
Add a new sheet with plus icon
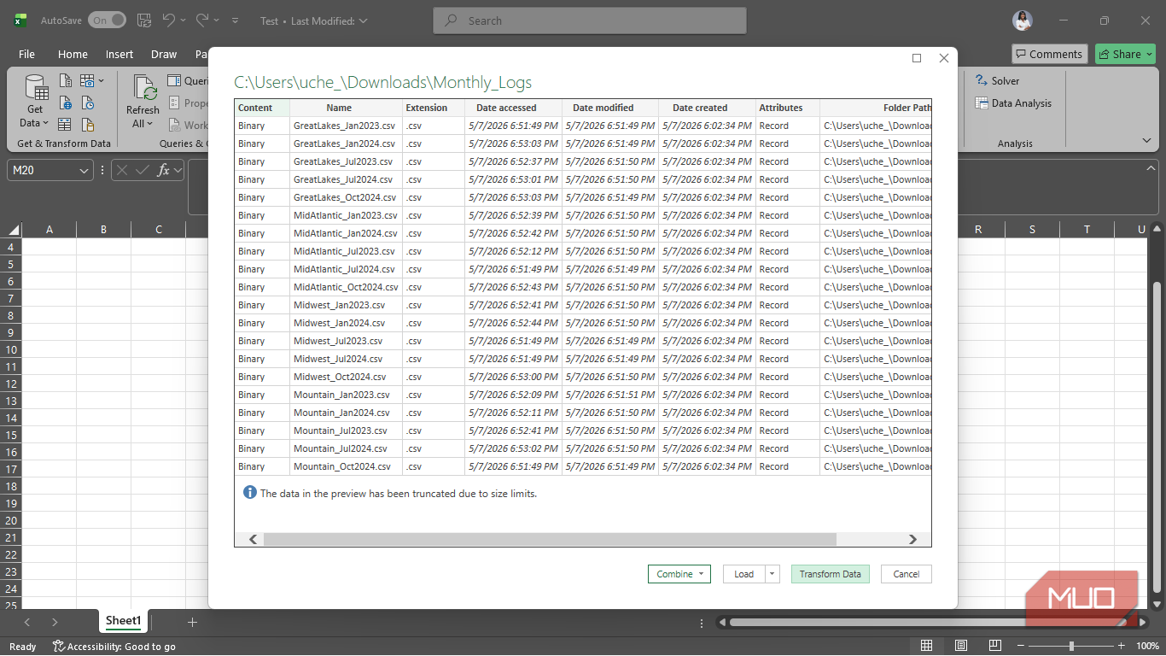point(192,622)
